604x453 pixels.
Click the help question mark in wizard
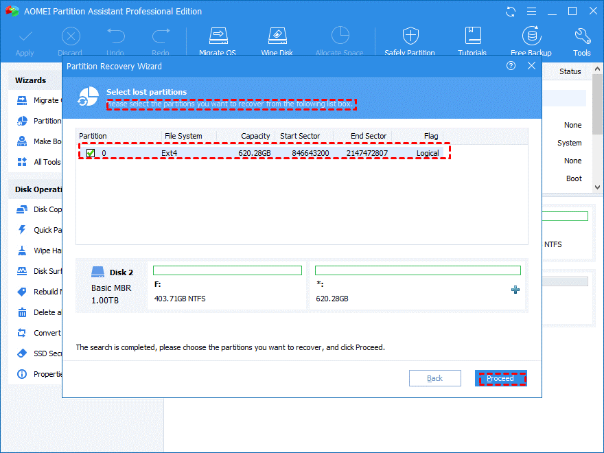[x=511, y=66]
